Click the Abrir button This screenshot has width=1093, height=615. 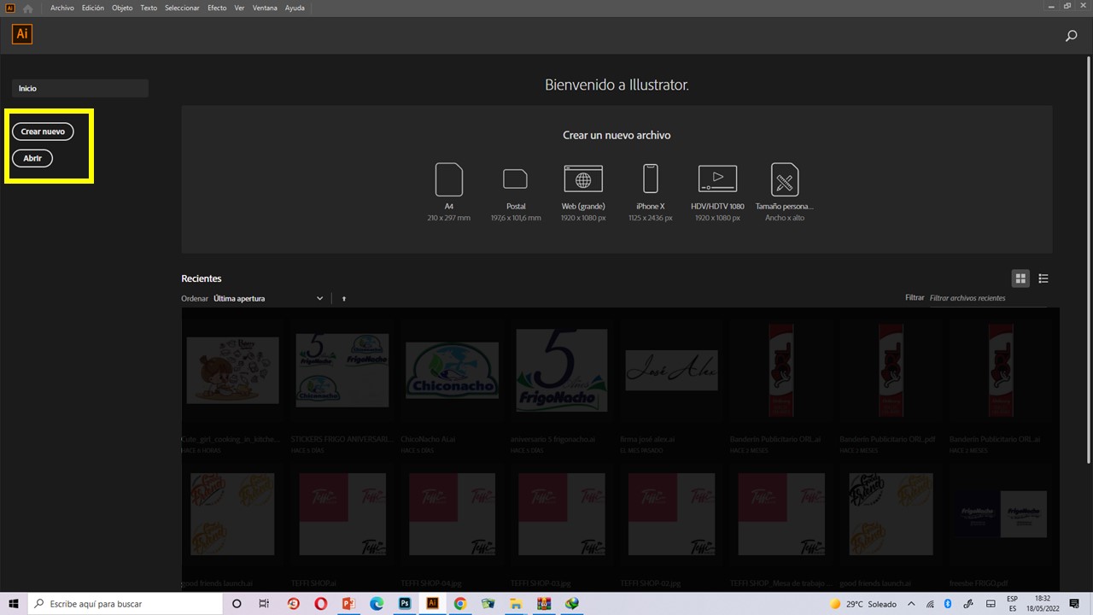coord(32,158)
